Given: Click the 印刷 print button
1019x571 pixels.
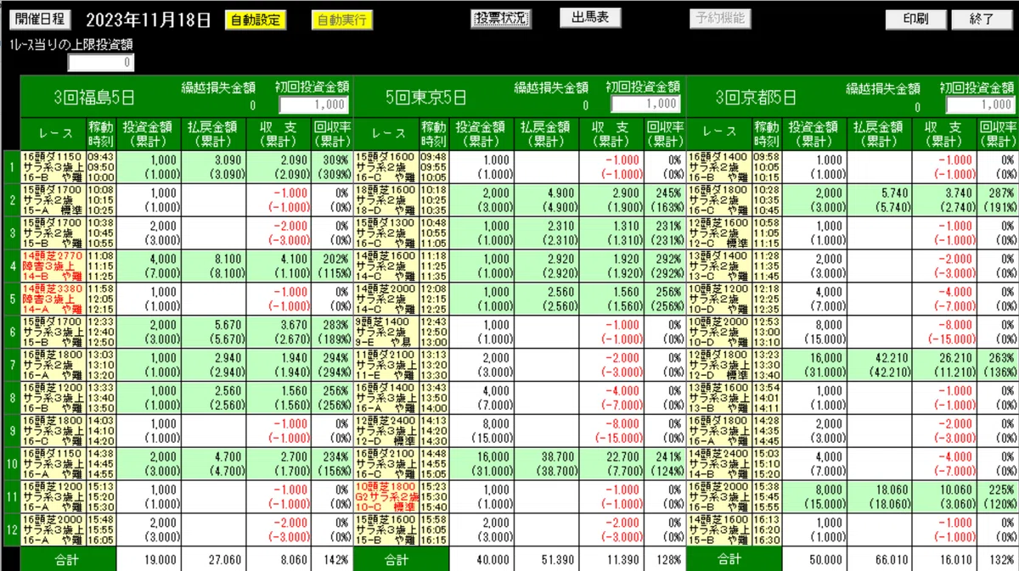Looking at the screenshot, I should pos(916,20).
